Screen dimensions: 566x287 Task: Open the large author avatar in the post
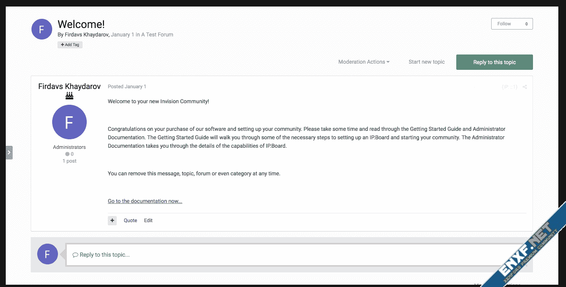pyautogui.click(x=69, y=122)
